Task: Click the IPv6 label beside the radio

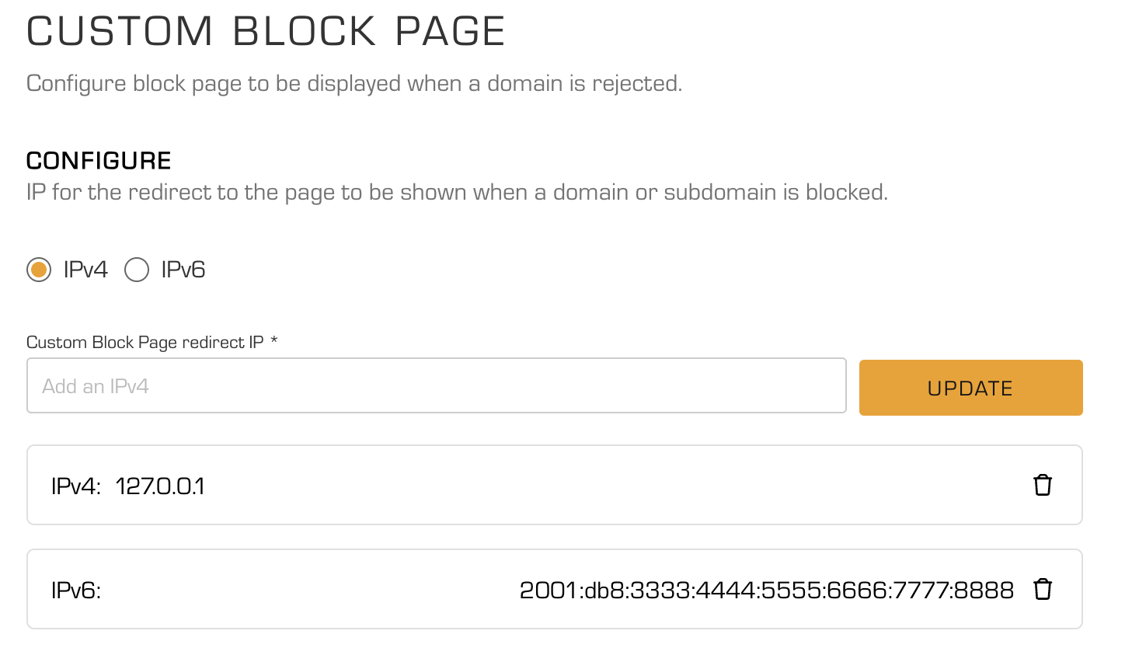Action: tap(183, 270)
